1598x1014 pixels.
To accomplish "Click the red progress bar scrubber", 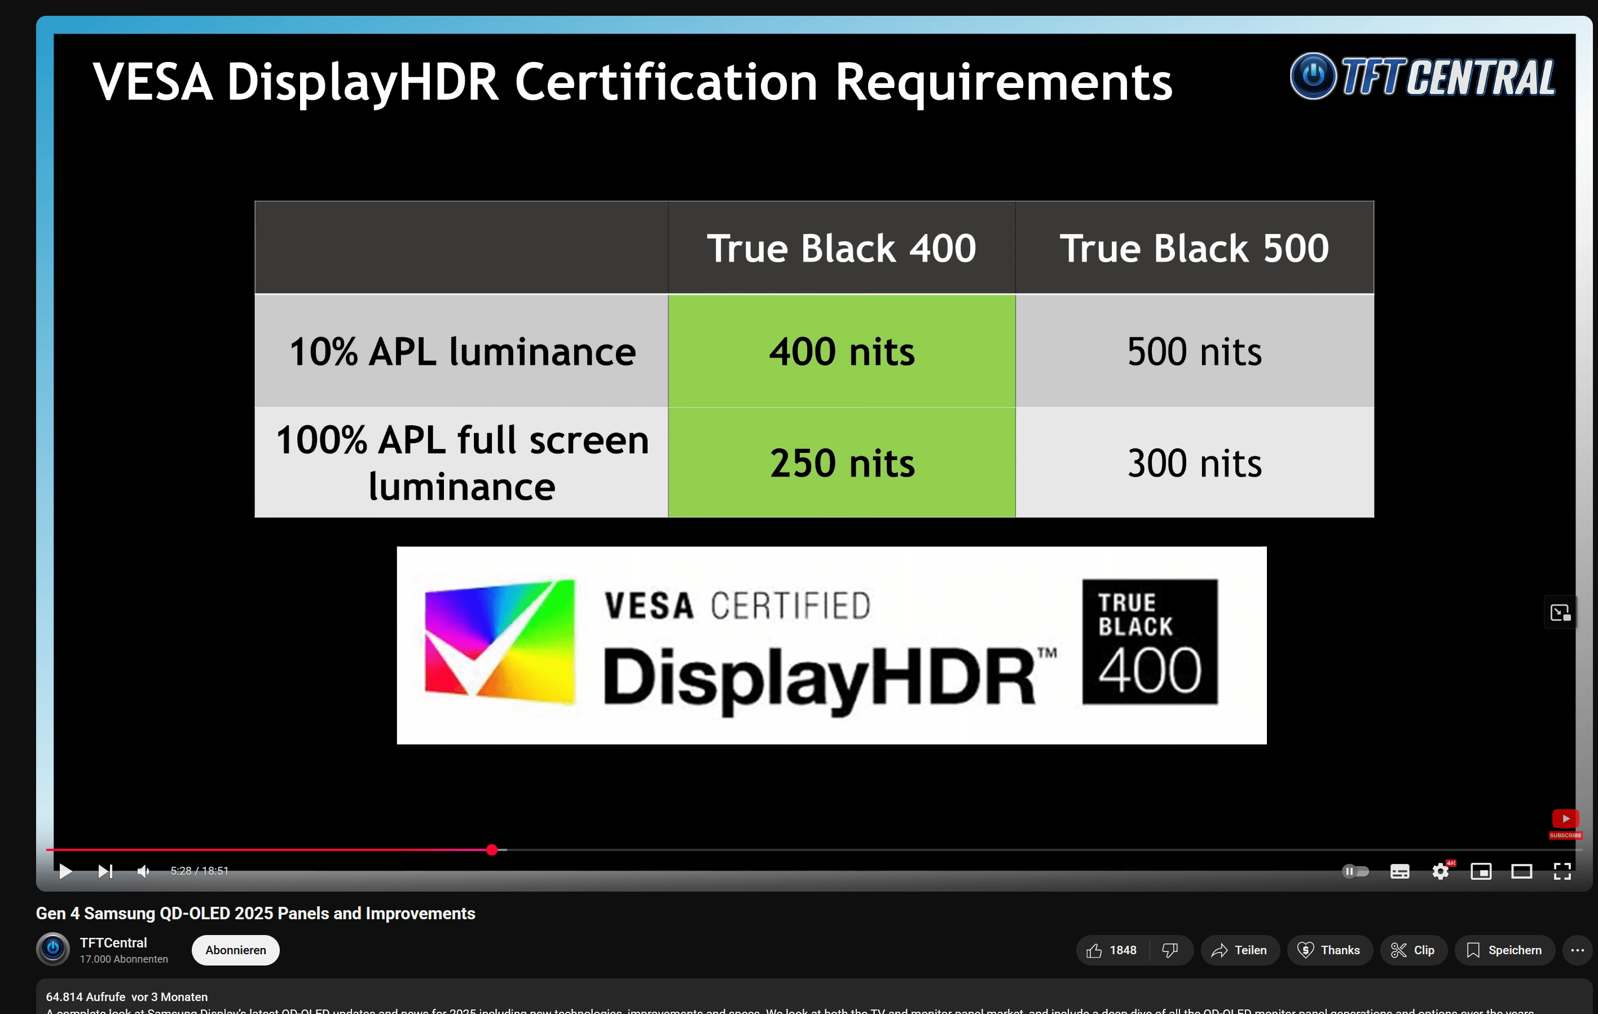I will tap(492, 850).
